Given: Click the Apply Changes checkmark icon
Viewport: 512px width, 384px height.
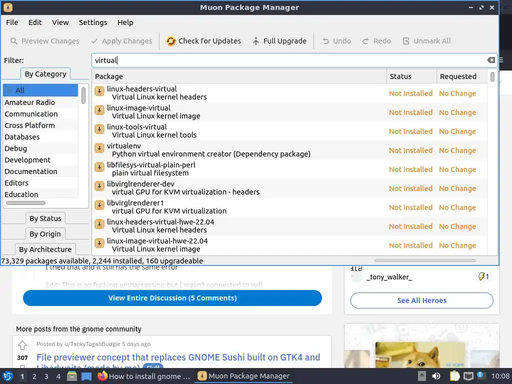Looking at the screenshot, I should coord(94,41).
